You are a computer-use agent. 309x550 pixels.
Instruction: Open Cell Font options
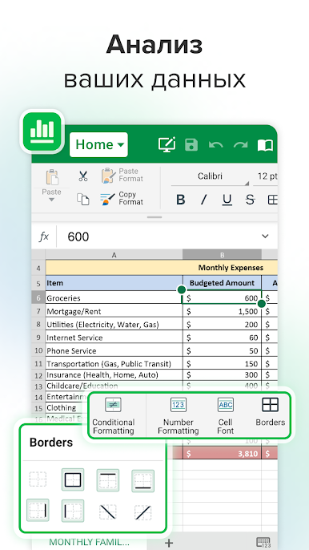tap(225, 416)
